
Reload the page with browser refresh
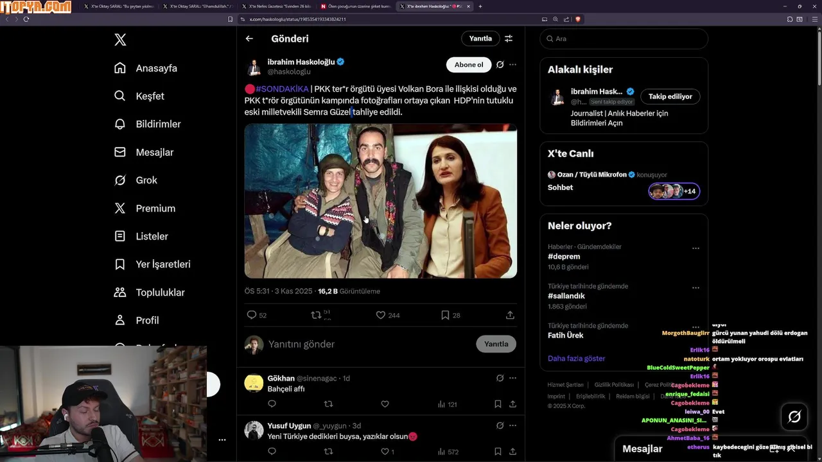click(x=26, y=19)
